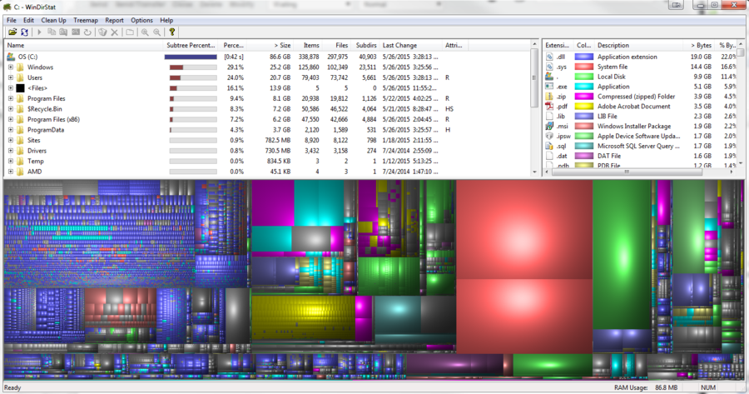Image resolution: width=749 pixels, height=394 pixels.
Task: Click the Description column header
Action: point(613,45)
